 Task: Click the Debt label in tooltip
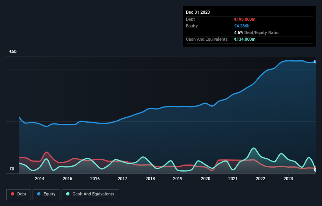tap(190, 19)
